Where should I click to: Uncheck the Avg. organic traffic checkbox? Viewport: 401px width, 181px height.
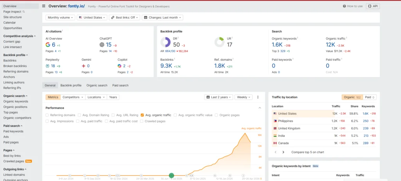(142, 115)
